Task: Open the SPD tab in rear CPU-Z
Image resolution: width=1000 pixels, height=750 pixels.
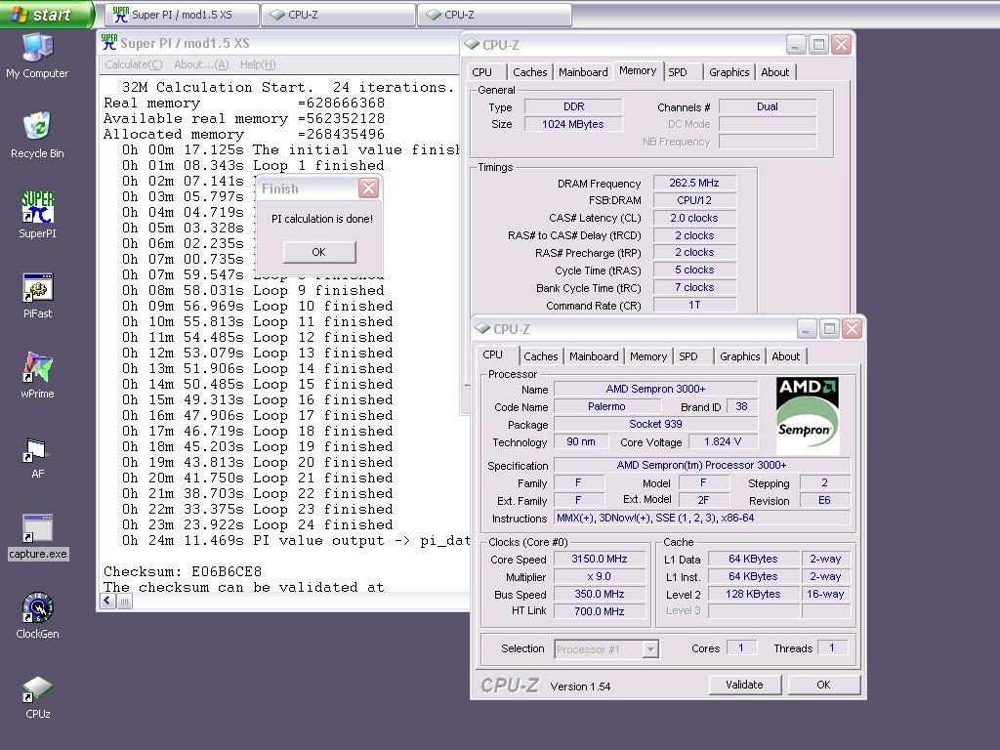Action: tap(678, 72)
